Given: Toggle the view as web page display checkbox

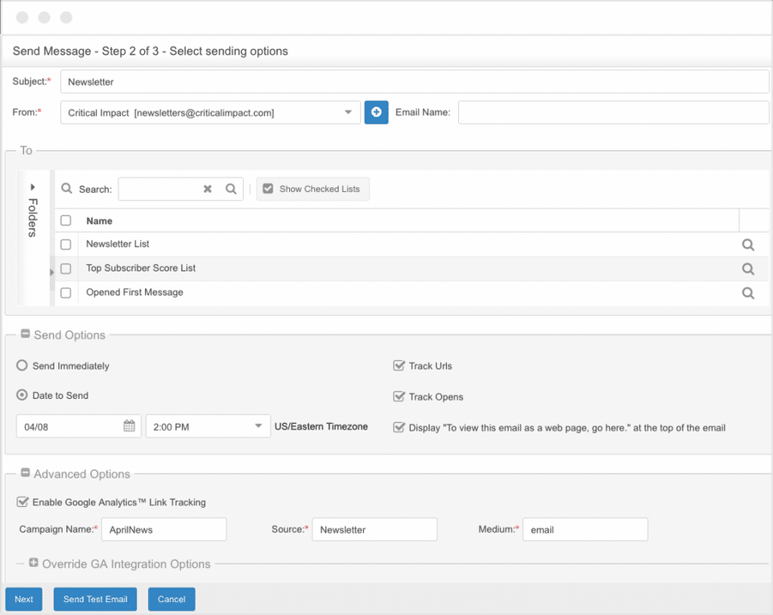Looking at the screenshot, I should 399,427.
